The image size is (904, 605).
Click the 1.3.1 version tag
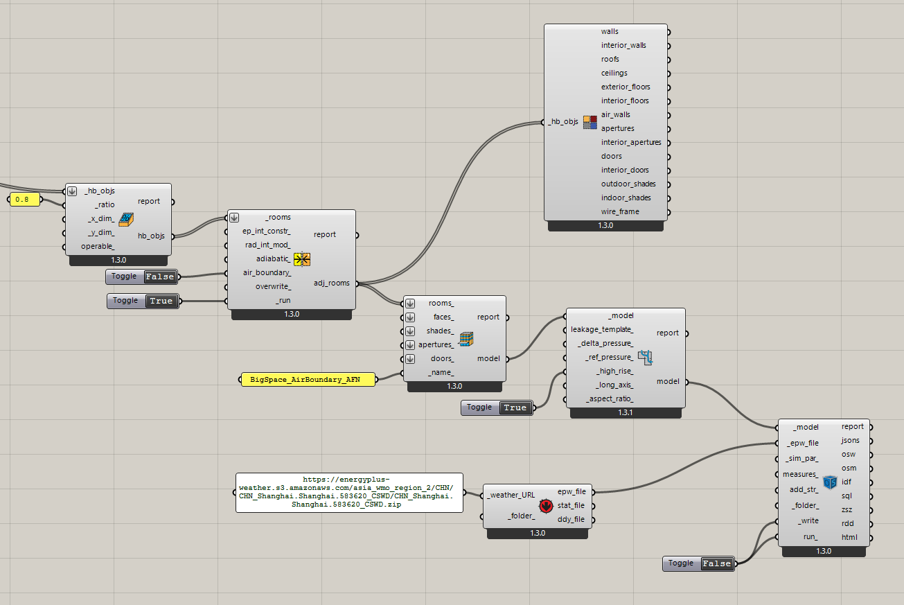pyautogui.click(x=626, y=412)
